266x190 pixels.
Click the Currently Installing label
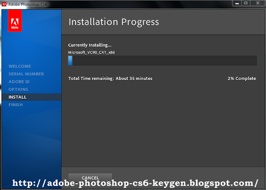[x=90, y=45]
